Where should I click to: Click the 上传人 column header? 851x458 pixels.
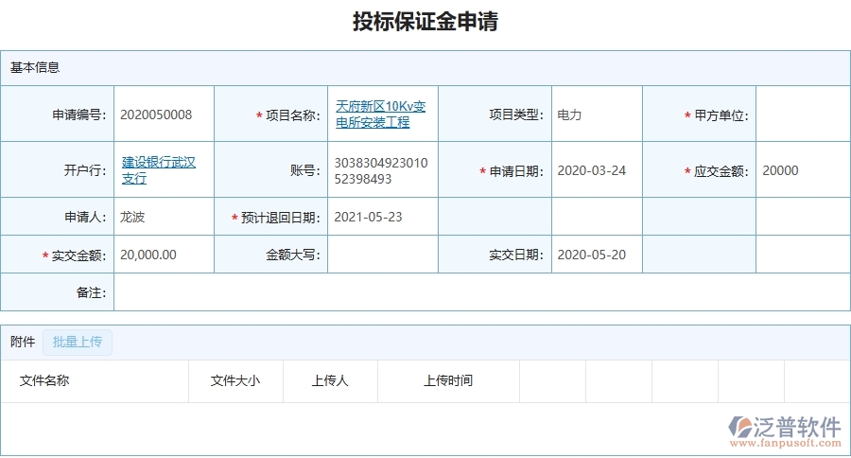330,380
